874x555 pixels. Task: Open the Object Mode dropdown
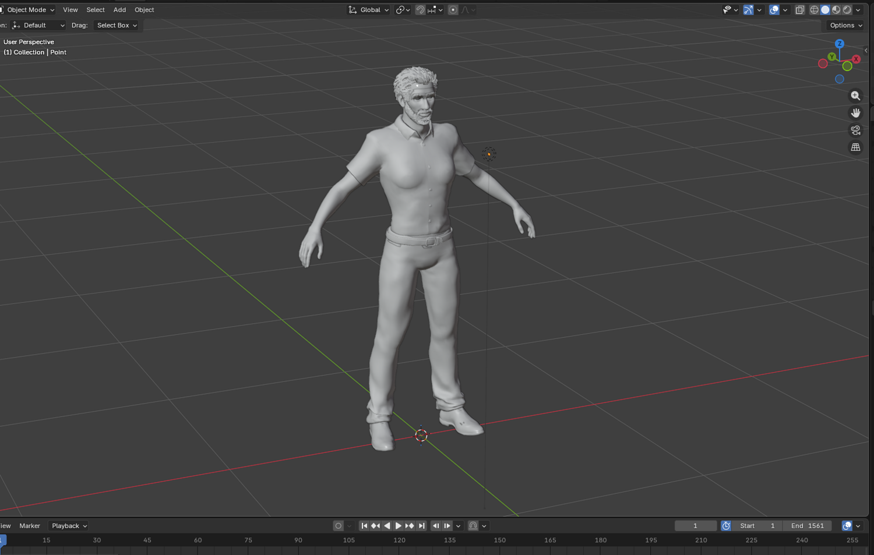28,10
